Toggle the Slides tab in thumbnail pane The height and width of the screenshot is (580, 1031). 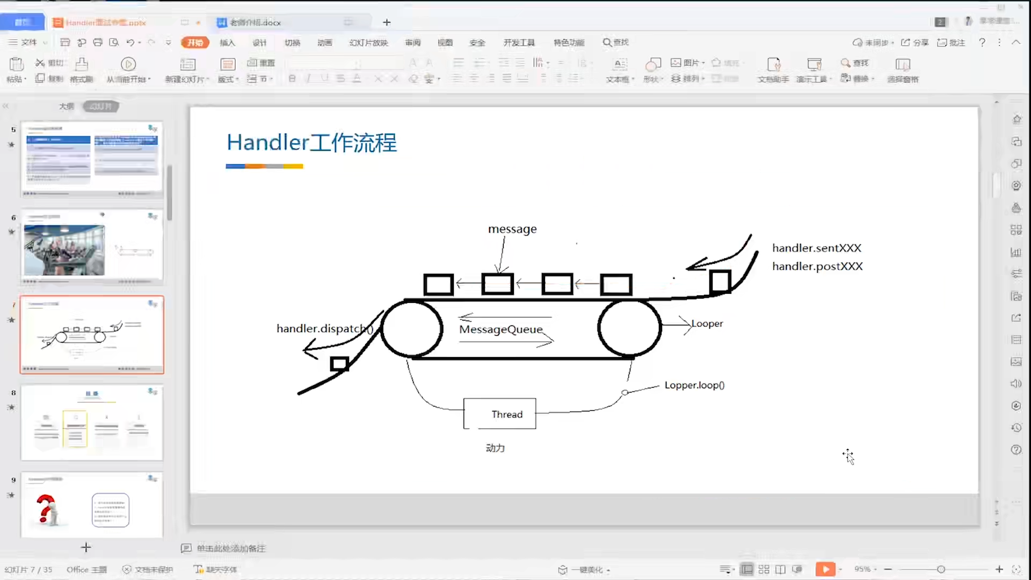click(101, 106)
